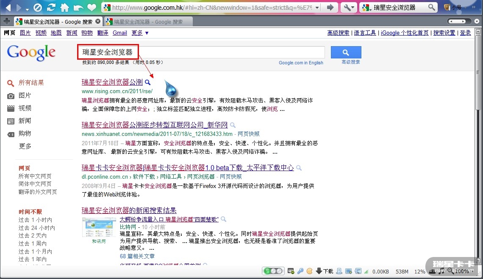Click the Google search query input field

(x=201, y=52)
